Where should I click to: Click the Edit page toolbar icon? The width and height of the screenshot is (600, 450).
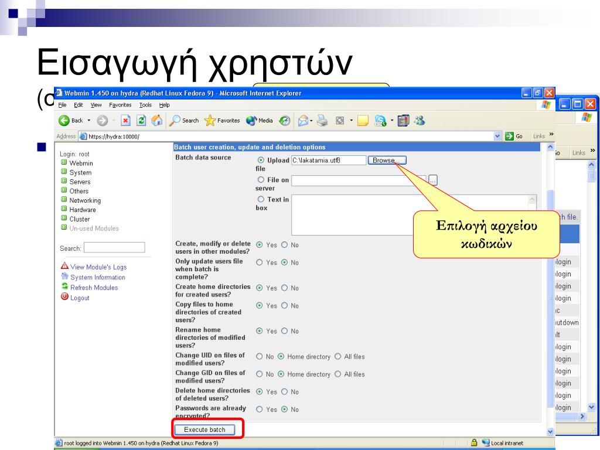[x=339, y=121]
